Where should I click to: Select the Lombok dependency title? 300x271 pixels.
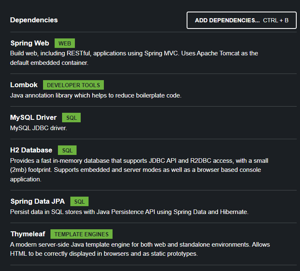click(x=24, y=85)
